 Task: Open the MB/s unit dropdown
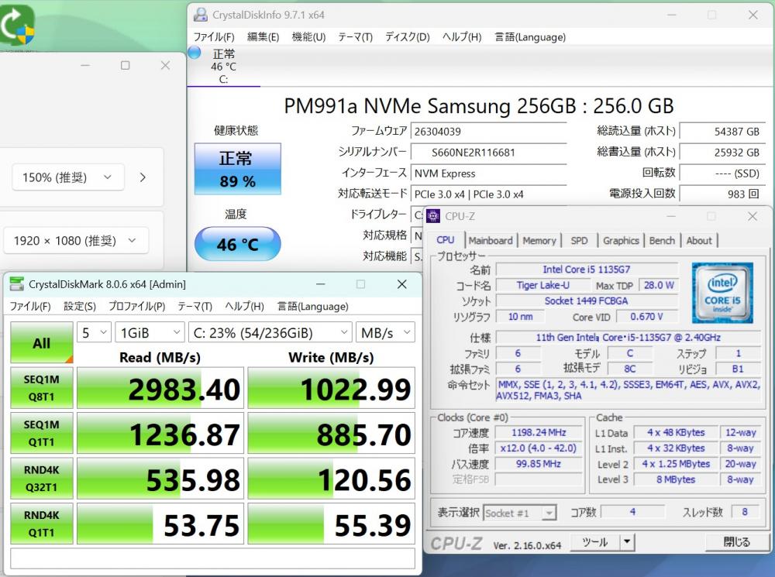tap(384, 332)
